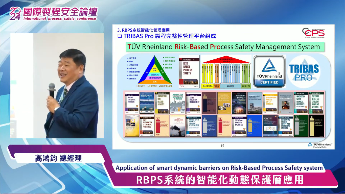
Task: Click the 風險的控制 blue foundation block
Action: (x=230, y=86)
